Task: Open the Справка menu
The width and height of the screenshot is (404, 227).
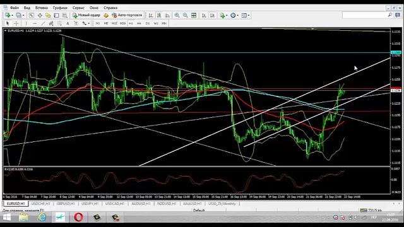Action: pyautogui.click(x=110, y=8)
